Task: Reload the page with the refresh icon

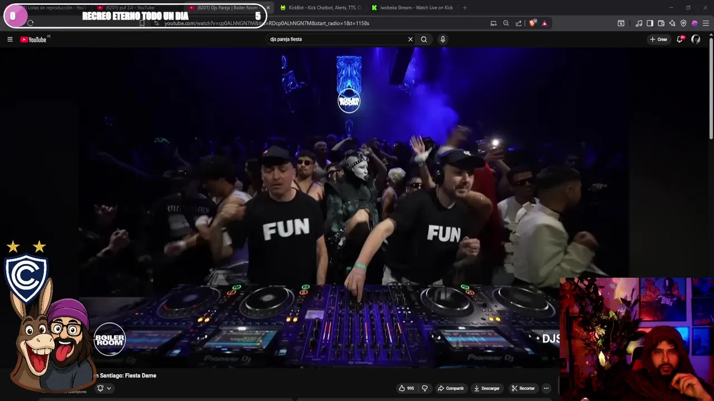Action: (x=30, y=23)
